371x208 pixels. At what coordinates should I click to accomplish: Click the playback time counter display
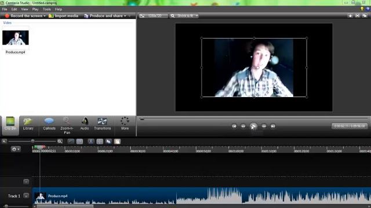point(350,126)
